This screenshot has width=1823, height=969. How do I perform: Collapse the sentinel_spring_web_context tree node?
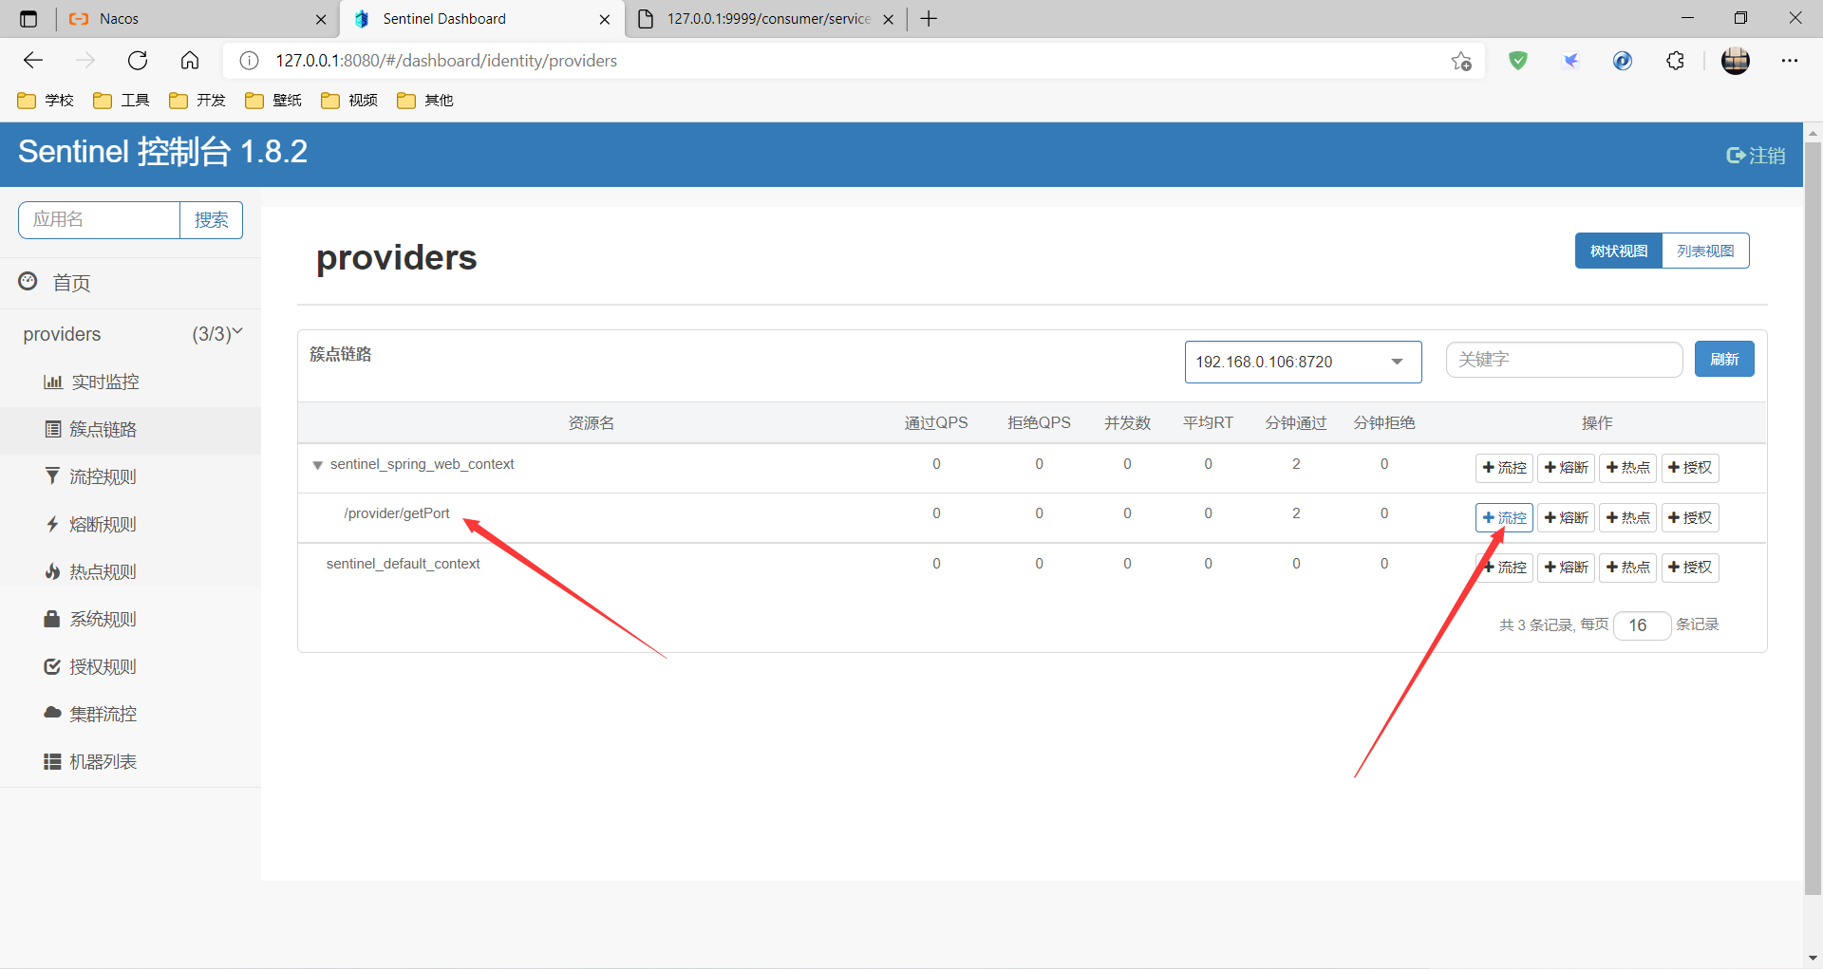(x=317, y=465)
